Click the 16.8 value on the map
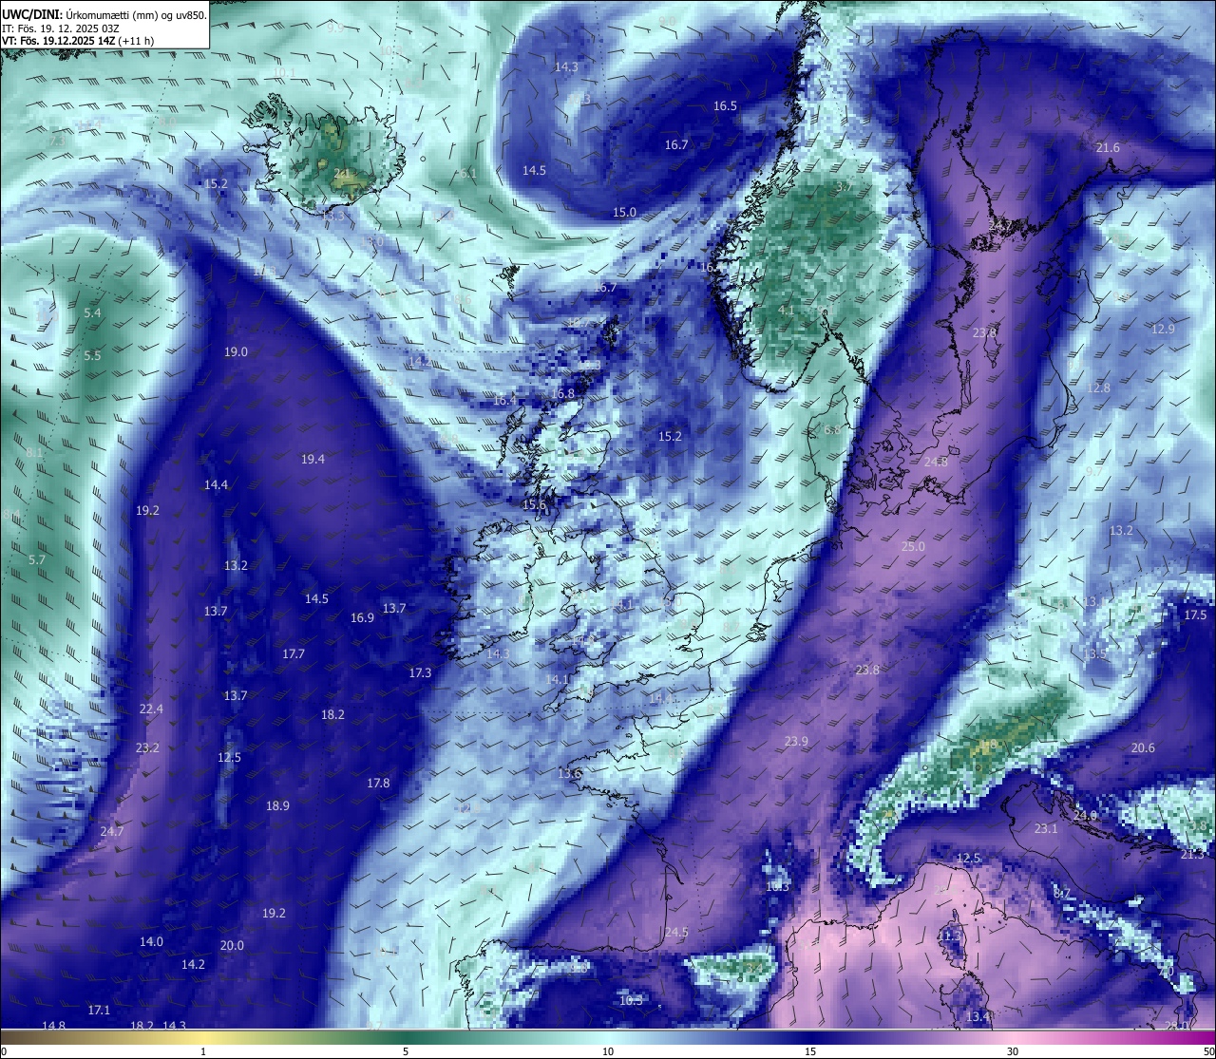This screenshot has width=1216, height=1059. pos(562,394)
